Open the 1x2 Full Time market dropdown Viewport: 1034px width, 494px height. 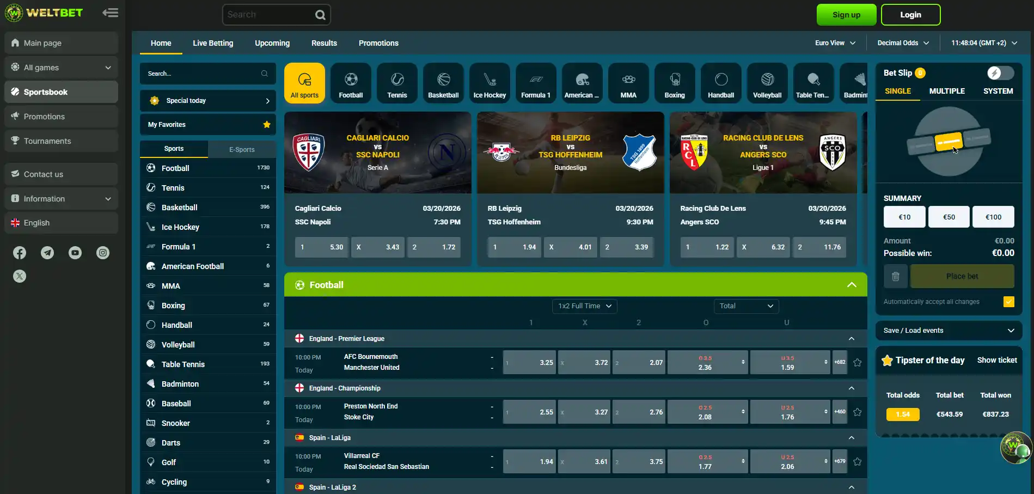point(585,306)
